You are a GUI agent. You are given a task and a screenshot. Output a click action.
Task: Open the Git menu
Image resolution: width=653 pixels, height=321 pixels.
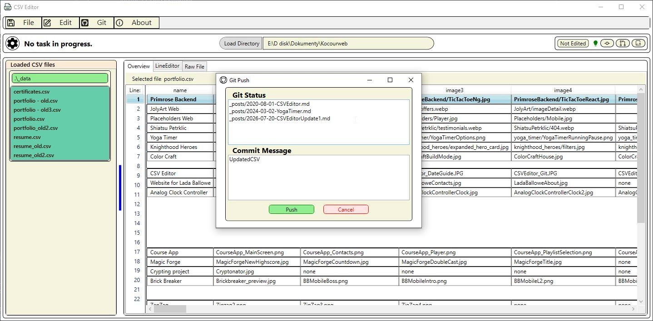97,23
